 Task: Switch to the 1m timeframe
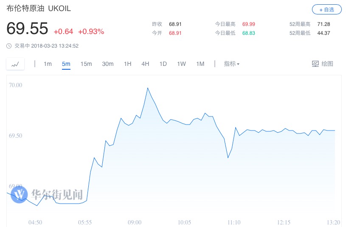pyautogui.click(x=48, y=64)
